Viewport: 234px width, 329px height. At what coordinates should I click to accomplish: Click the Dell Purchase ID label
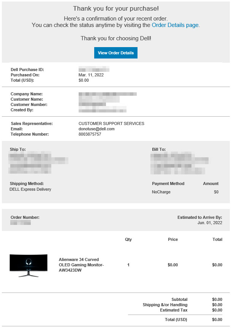27,70
